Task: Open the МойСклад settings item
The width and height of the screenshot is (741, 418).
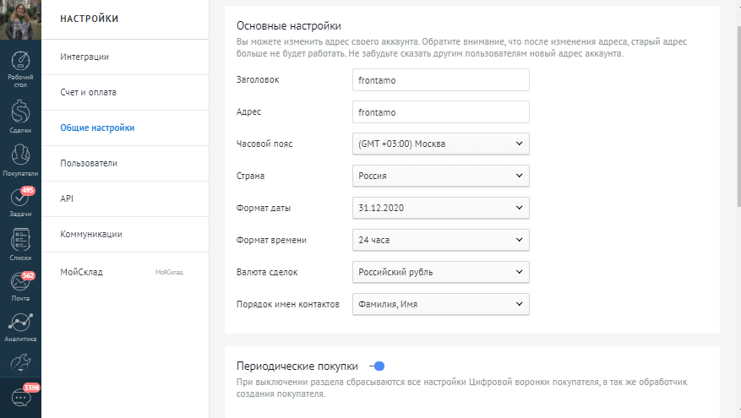Action: (82, 272)
